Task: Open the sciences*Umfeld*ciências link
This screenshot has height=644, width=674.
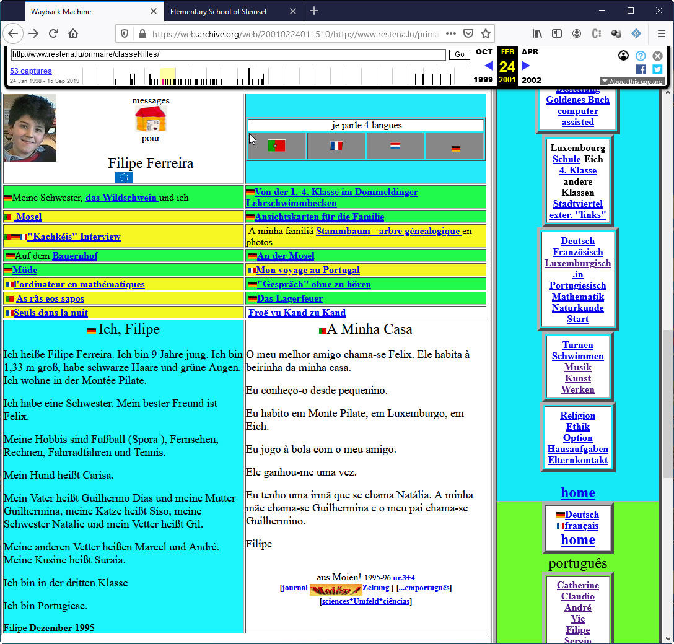Action: click(365, 601)
